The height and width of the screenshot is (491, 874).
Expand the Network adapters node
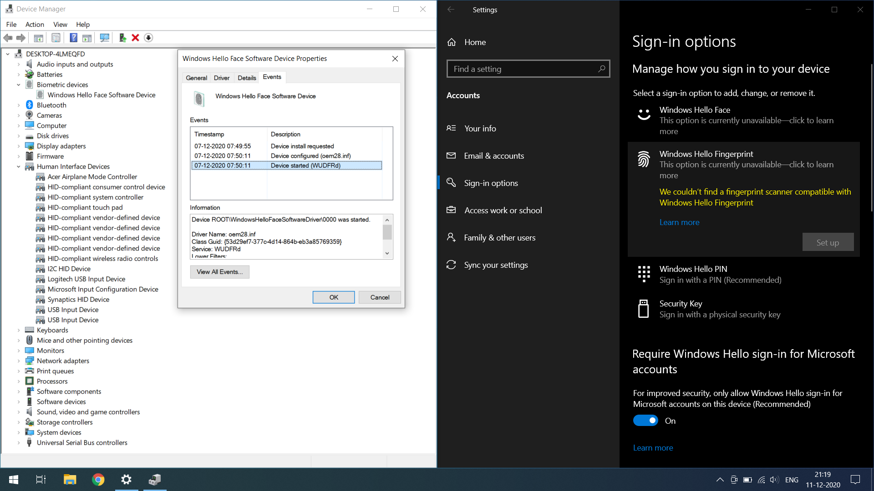tap(19, 361)
